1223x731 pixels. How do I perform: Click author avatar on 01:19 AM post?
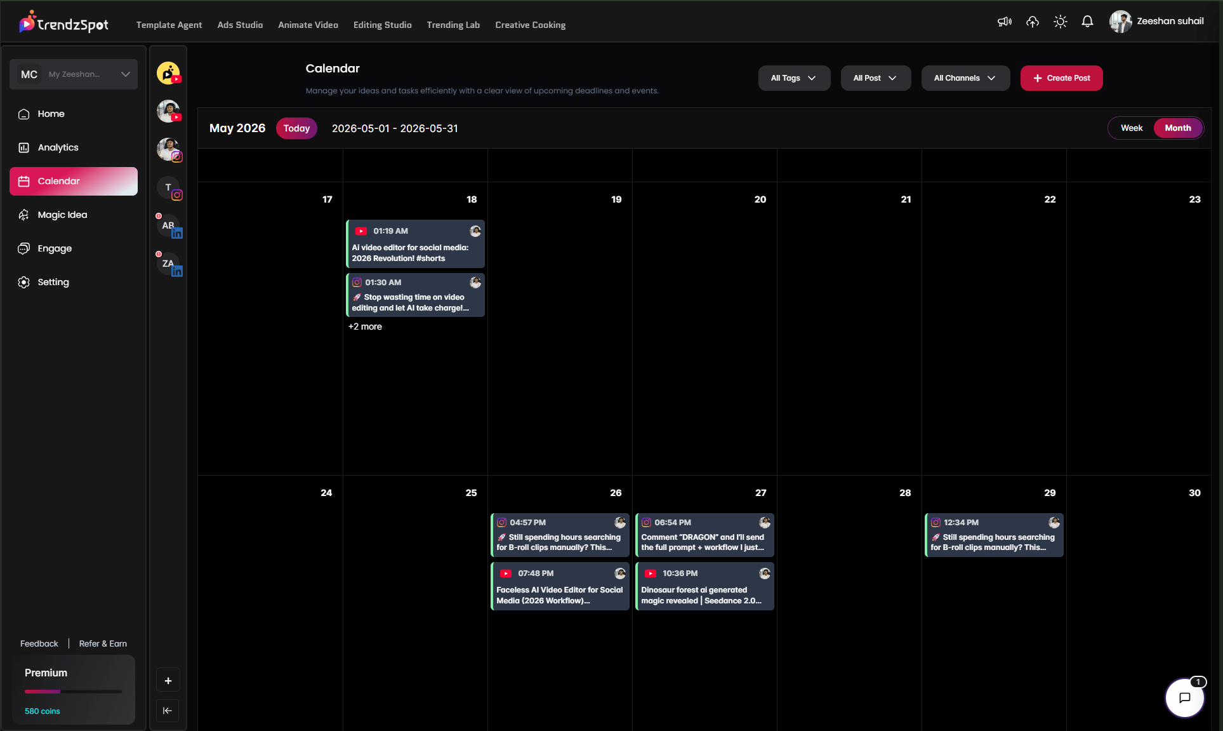475,231
